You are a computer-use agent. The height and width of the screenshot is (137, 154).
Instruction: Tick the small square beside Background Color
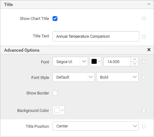144,111
